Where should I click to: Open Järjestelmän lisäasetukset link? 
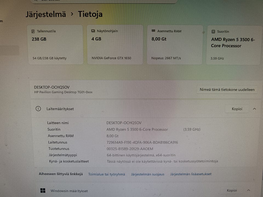click(x=191, y=174)
